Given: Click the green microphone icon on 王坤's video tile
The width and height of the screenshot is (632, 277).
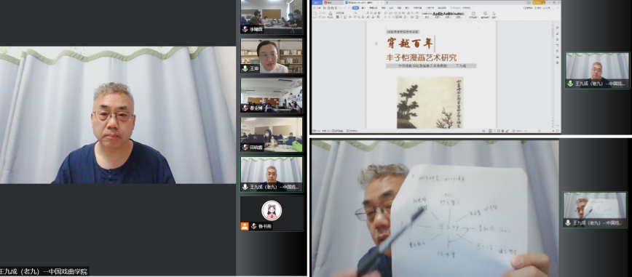Looking at the screenshot, I should (x=245, y=68).
